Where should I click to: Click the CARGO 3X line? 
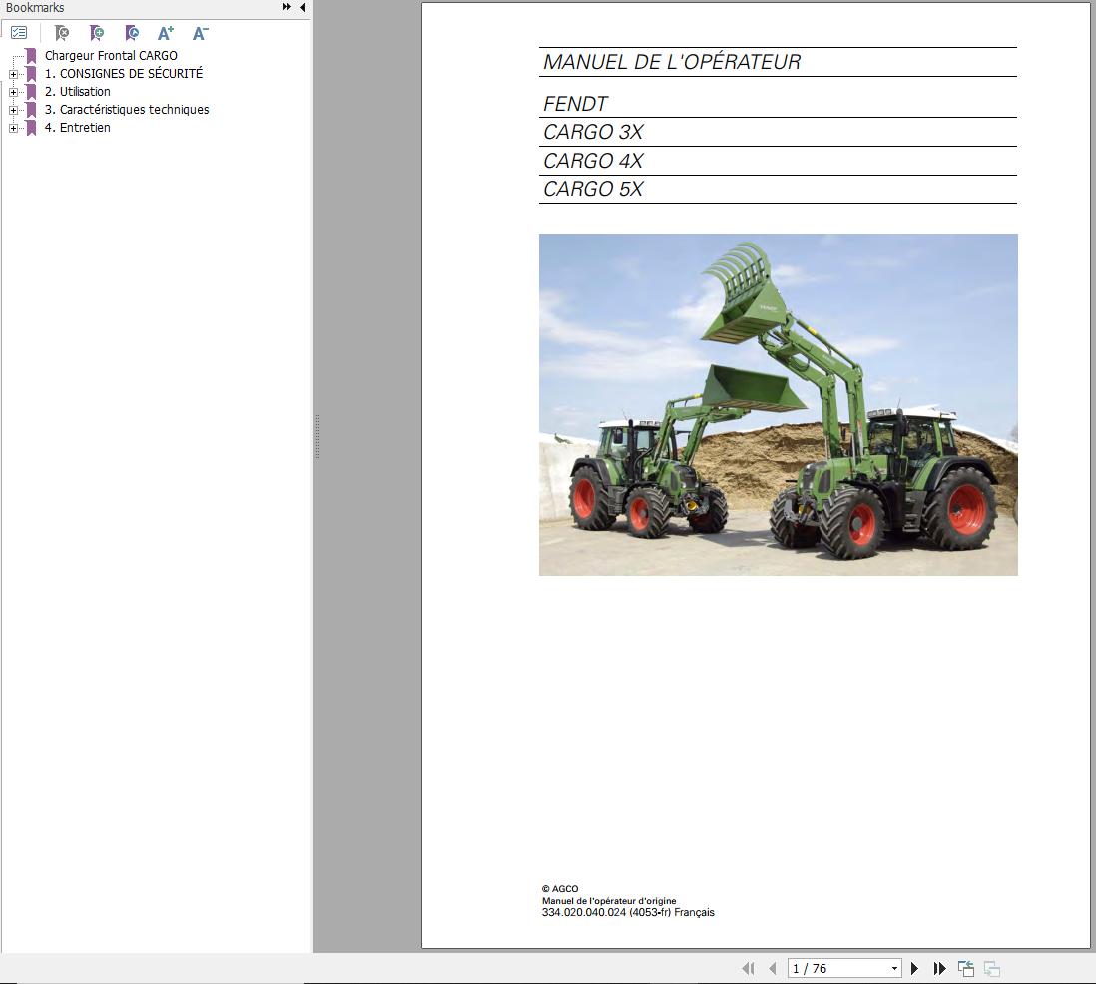[x=593, y=132]
